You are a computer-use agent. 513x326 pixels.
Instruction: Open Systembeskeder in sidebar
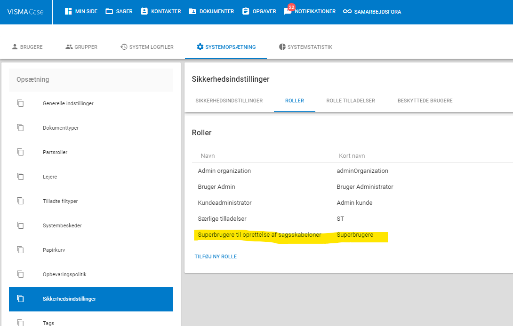pos(91,225)
